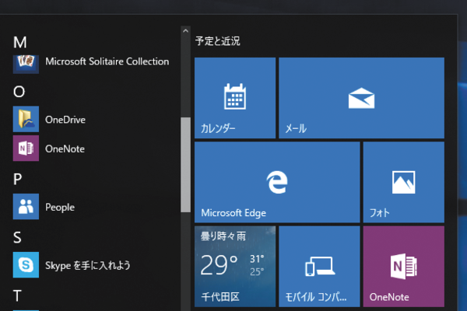Click the OneDrive folder icon

coord(26,119)
